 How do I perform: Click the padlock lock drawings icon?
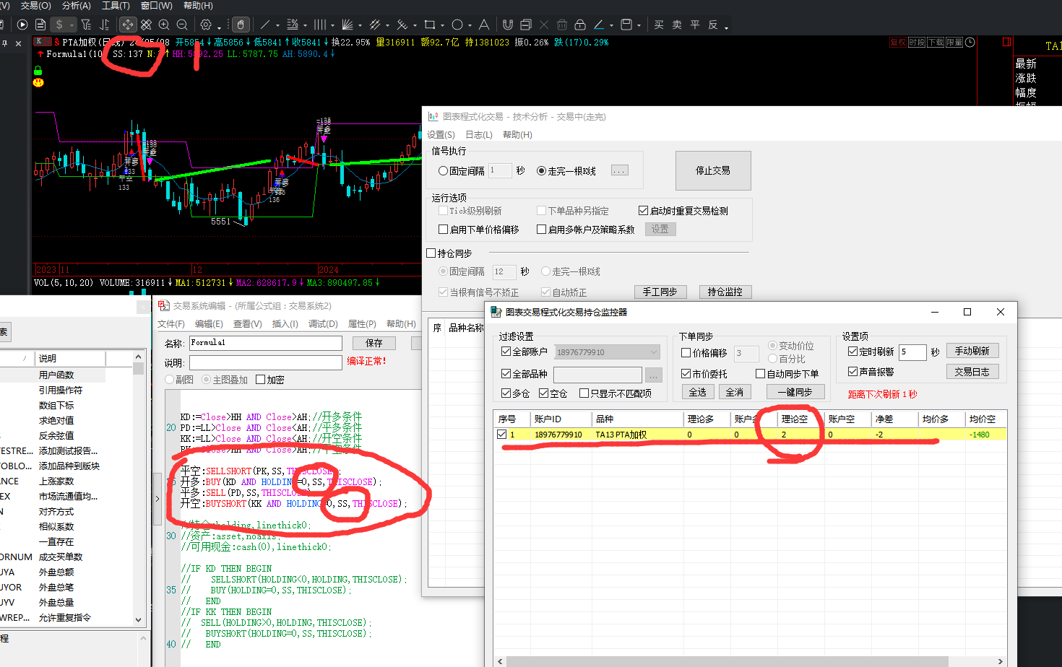tap(580, 25)
